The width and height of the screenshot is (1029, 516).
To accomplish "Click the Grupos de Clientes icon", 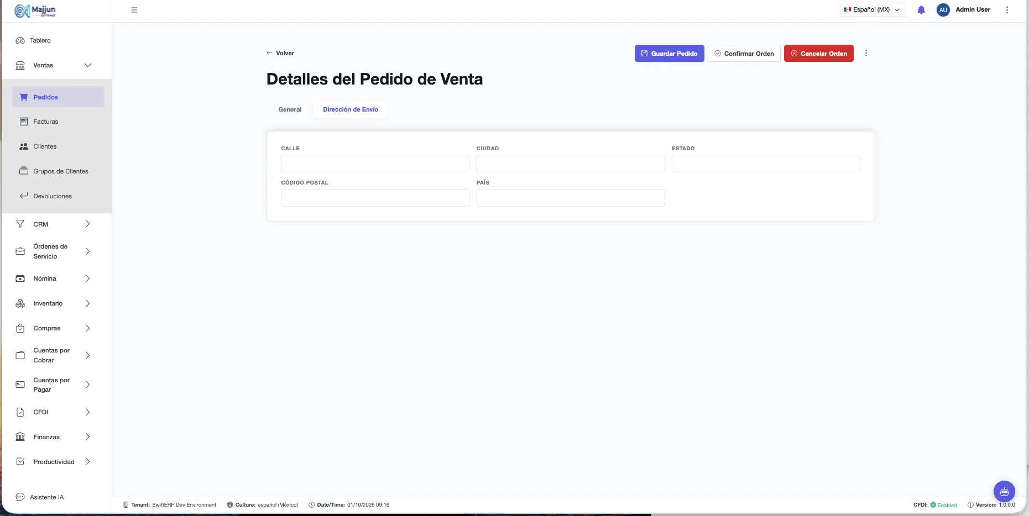I will 24,171.
